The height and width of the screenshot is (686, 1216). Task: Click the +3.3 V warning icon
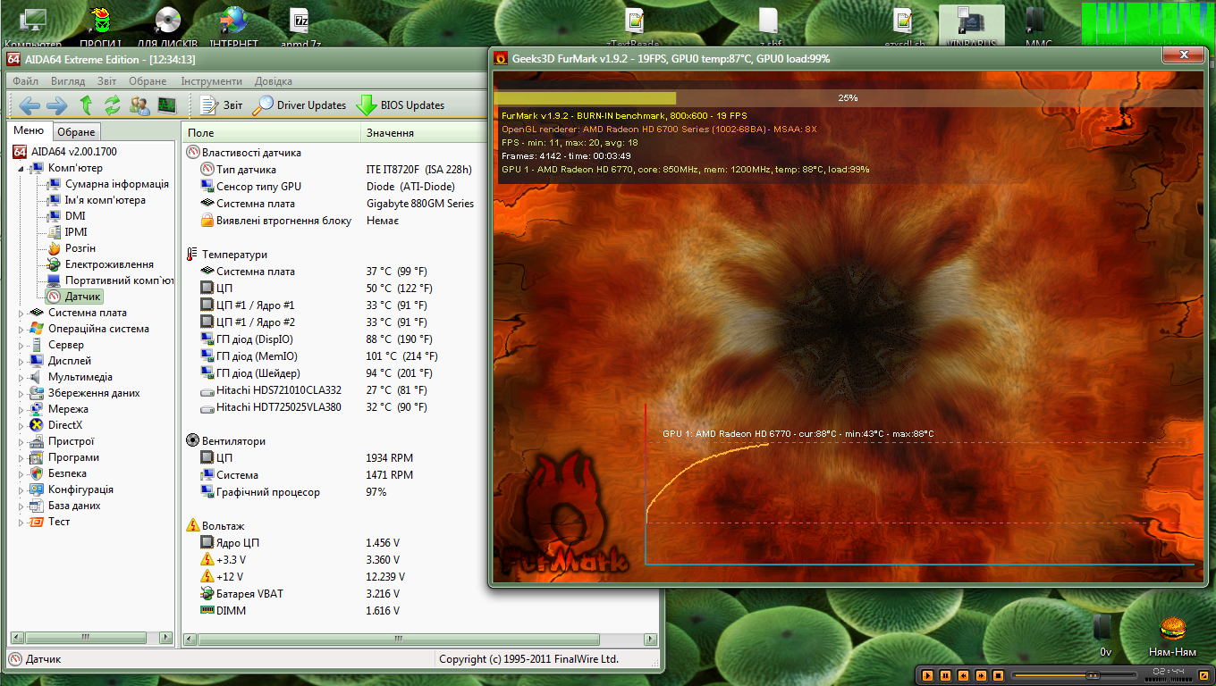207,560
